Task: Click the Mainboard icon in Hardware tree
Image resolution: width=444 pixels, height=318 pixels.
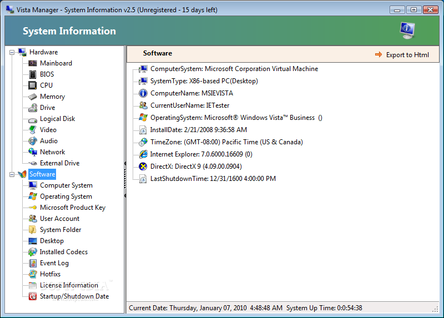Action: pyautogui.click(x=33, y=63)
